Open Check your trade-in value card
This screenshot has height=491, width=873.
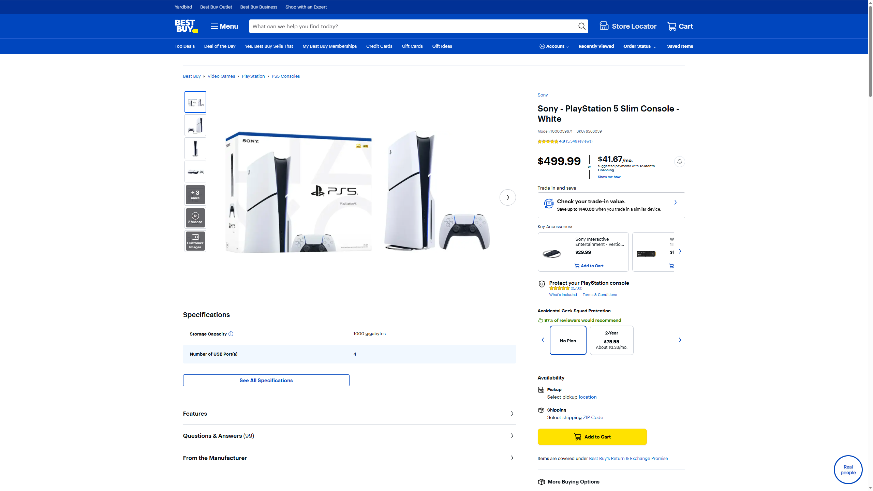(x=611, y=205)
